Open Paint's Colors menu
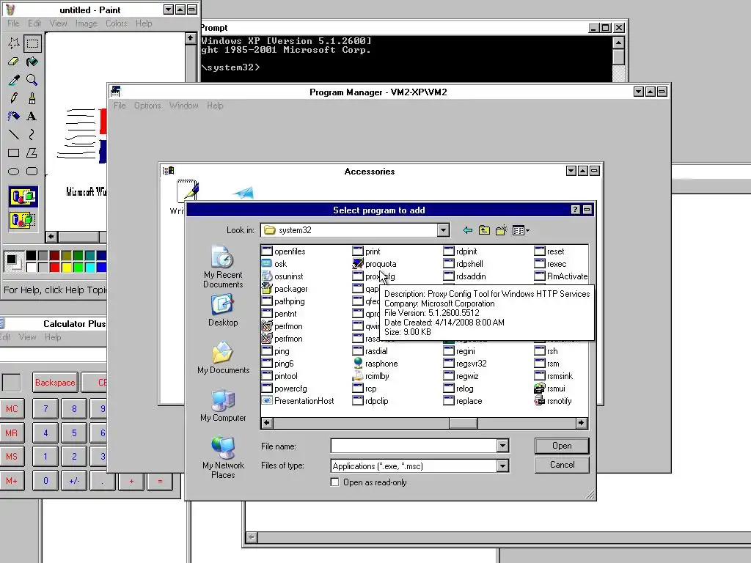Viewport: 751px width, 563px height. click(x=117, y=23)
